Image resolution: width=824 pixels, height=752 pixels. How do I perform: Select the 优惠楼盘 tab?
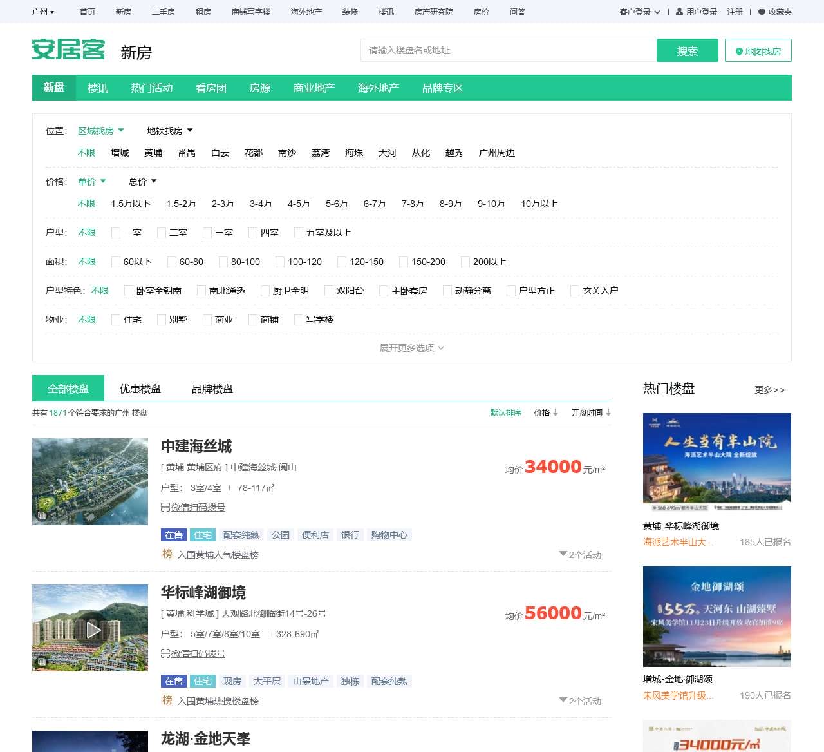coord(140,389)
